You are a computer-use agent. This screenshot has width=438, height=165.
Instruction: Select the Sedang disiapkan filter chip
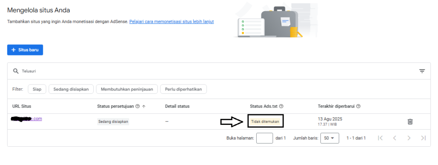[x=71, y=89]
